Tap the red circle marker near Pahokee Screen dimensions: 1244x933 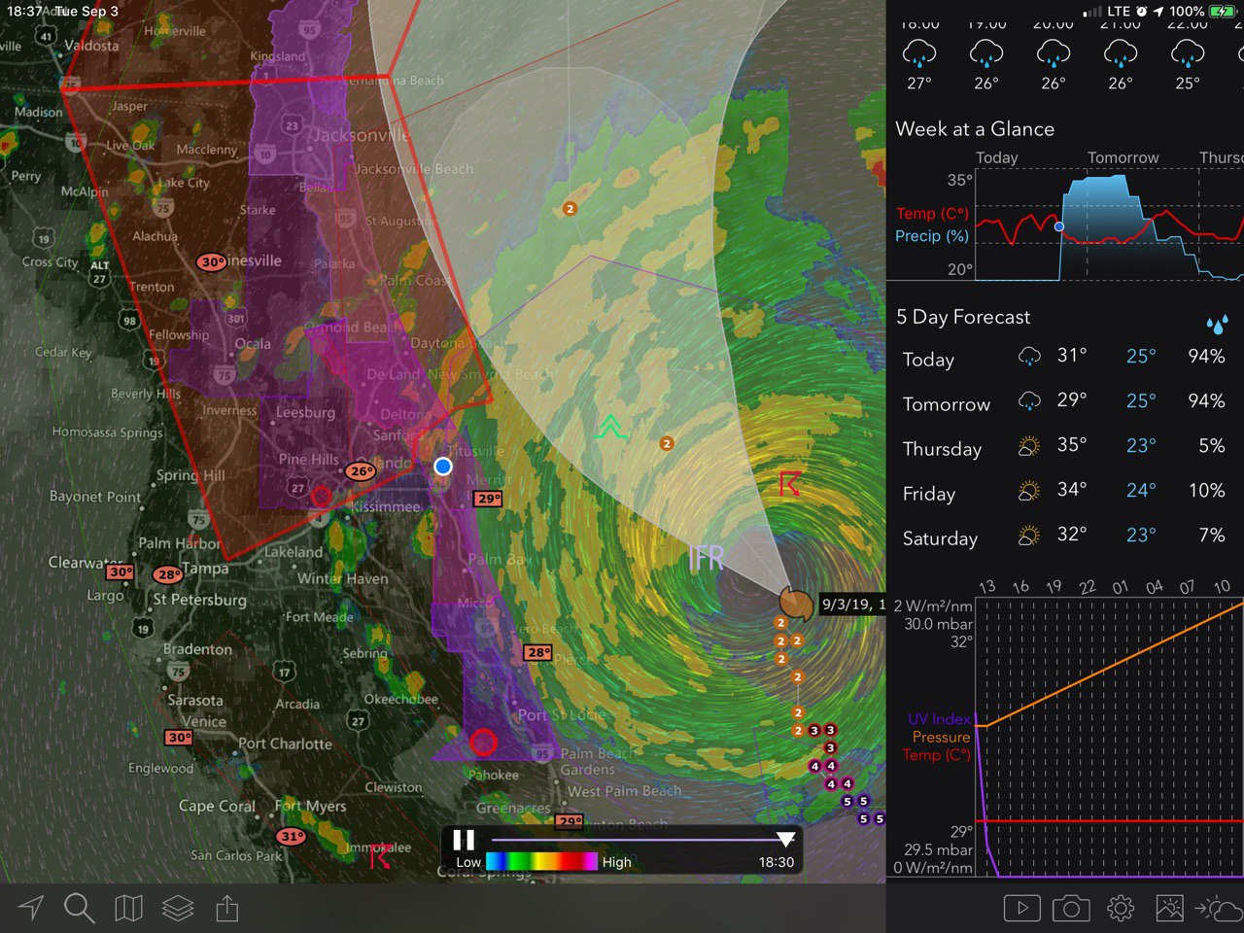[x=483, y=743]
